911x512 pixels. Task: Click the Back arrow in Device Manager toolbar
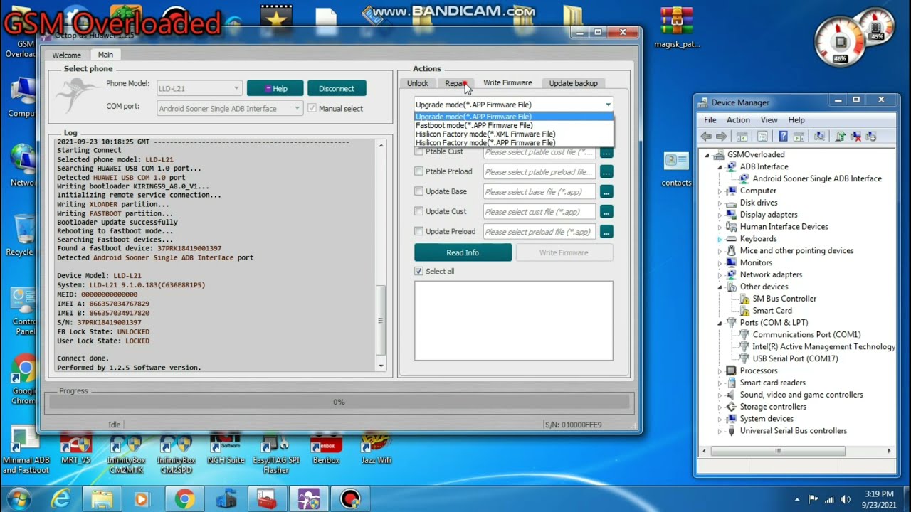[706, 137]
